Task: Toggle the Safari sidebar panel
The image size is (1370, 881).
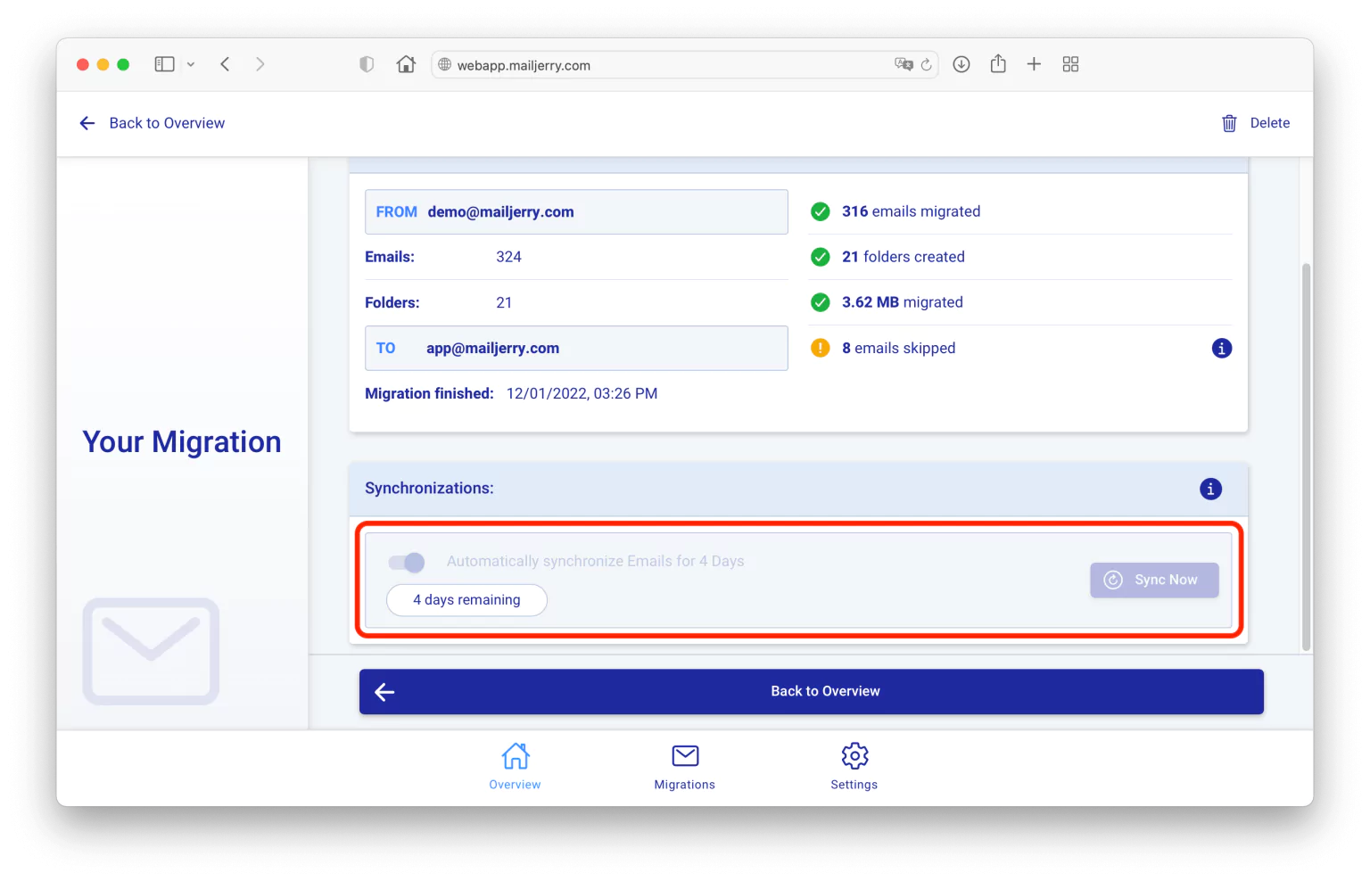Action: tap(164, 63)
